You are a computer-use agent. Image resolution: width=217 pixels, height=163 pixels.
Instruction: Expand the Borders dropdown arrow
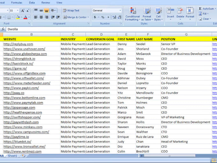[x=12, y=17]
